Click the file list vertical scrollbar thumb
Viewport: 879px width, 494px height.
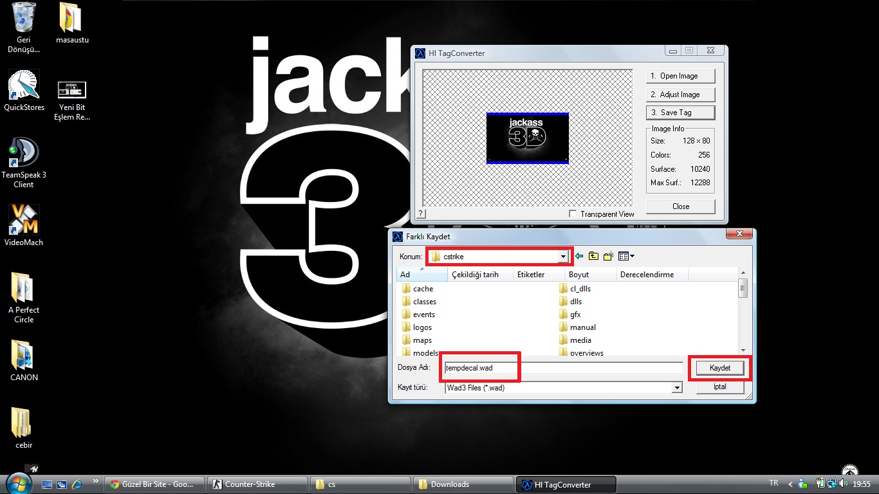(x=743, y=288)
